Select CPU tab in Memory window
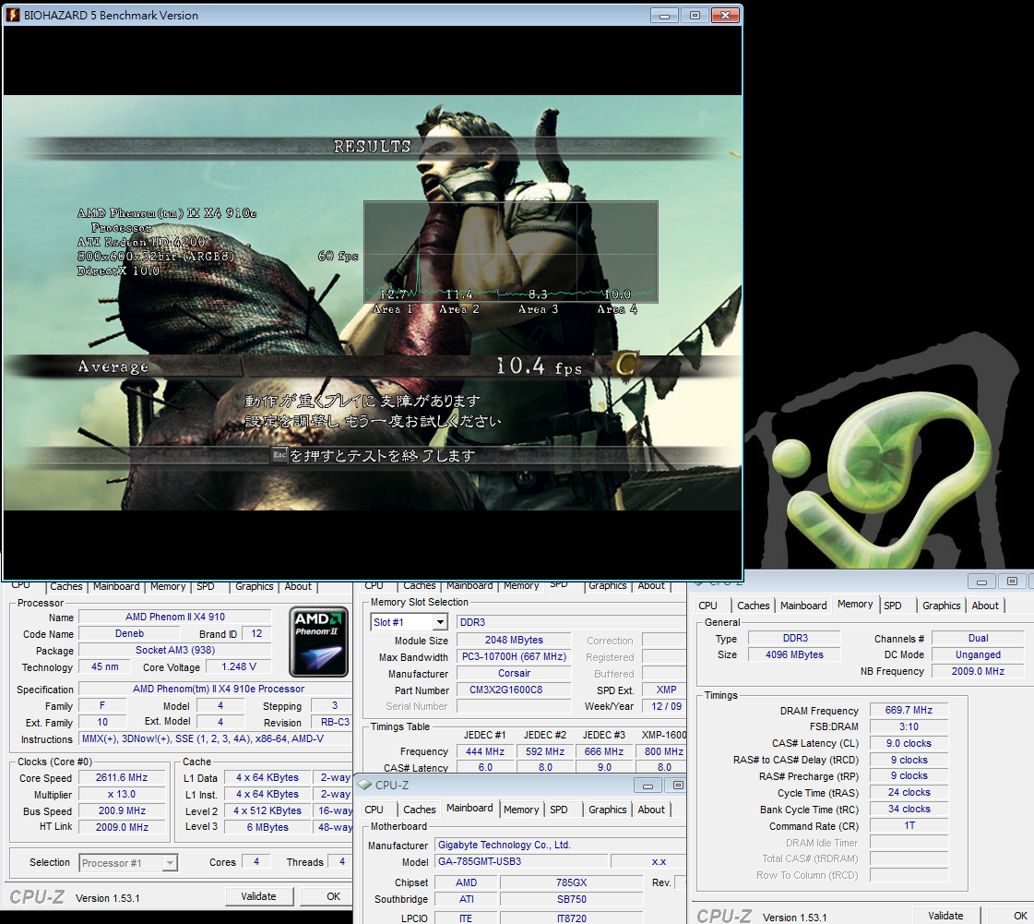This screenshot has height=924, width=1034. 707,606
